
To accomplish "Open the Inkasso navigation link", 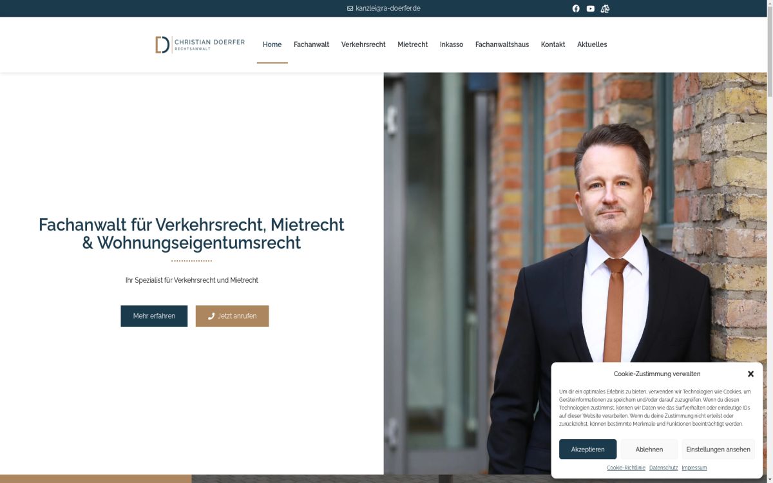I will point(452,44).
